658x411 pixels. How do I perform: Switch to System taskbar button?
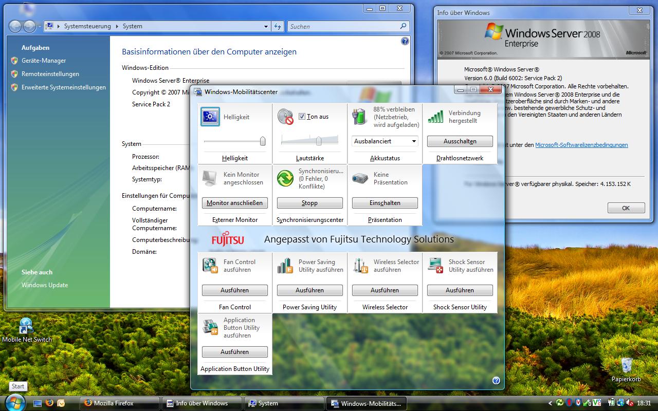click(x=284, y=403)
